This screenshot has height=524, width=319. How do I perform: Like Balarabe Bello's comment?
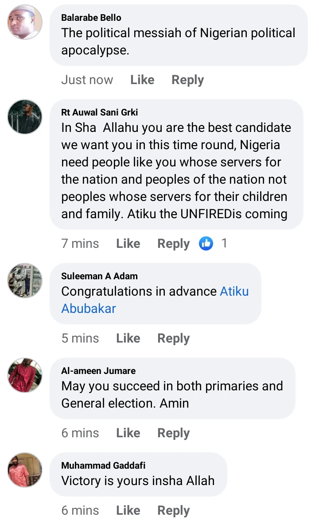click(x=142, y=80)
